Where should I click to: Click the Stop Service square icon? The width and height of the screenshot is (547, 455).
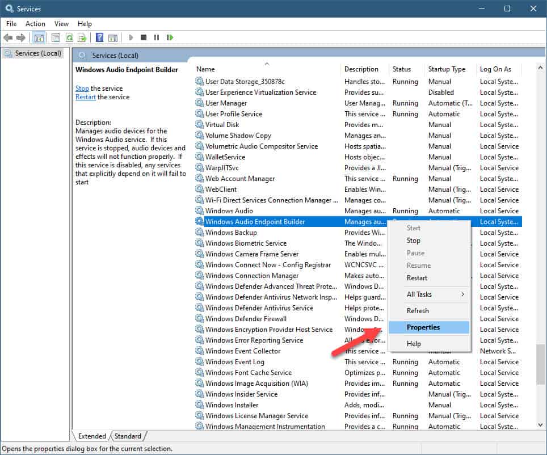click(144, 37)
